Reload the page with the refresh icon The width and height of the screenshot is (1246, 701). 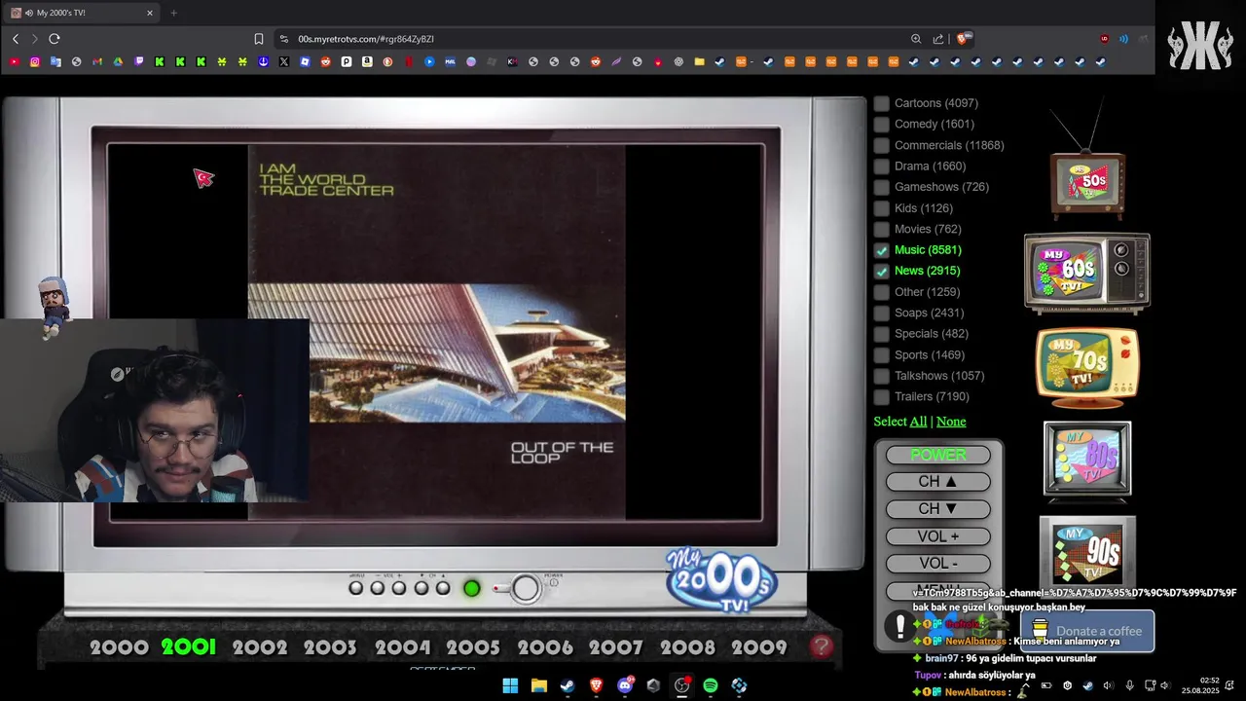tap(55, 39)
